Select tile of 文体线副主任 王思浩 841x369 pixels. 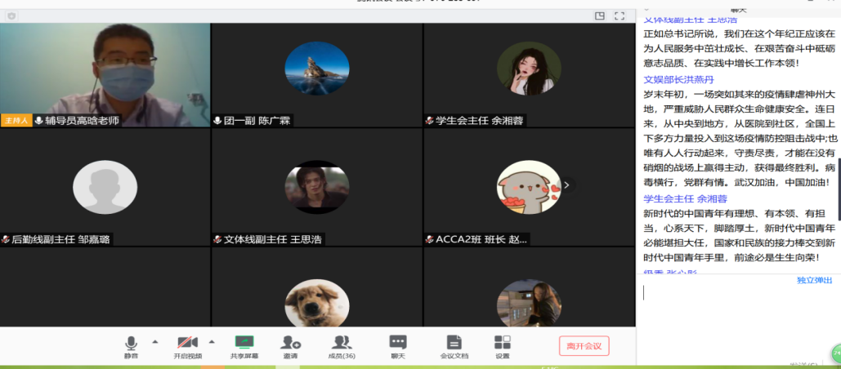(316, 187)
